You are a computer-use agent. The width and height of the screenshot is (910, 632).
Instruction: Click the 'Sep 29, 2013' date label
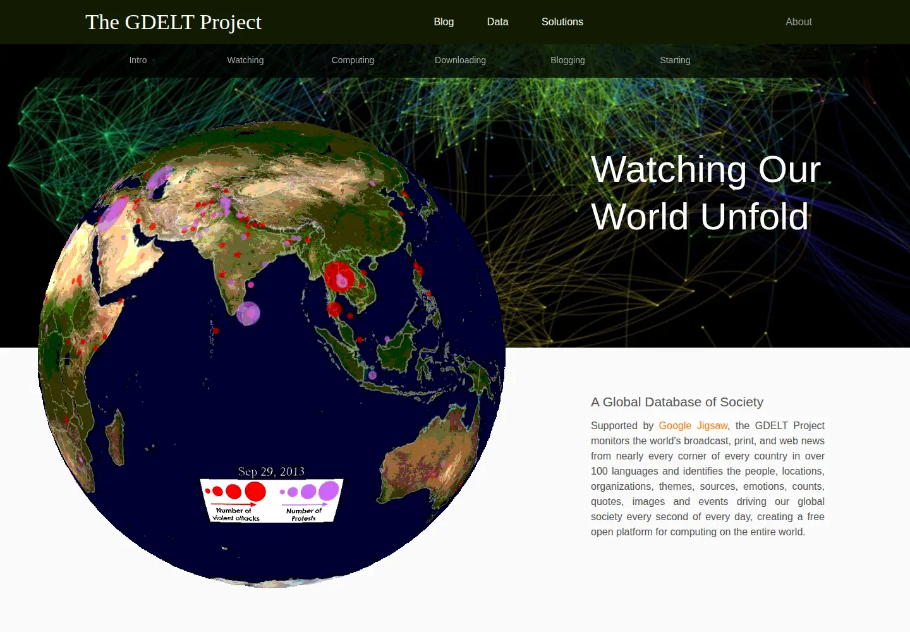(x=271, y=471)
